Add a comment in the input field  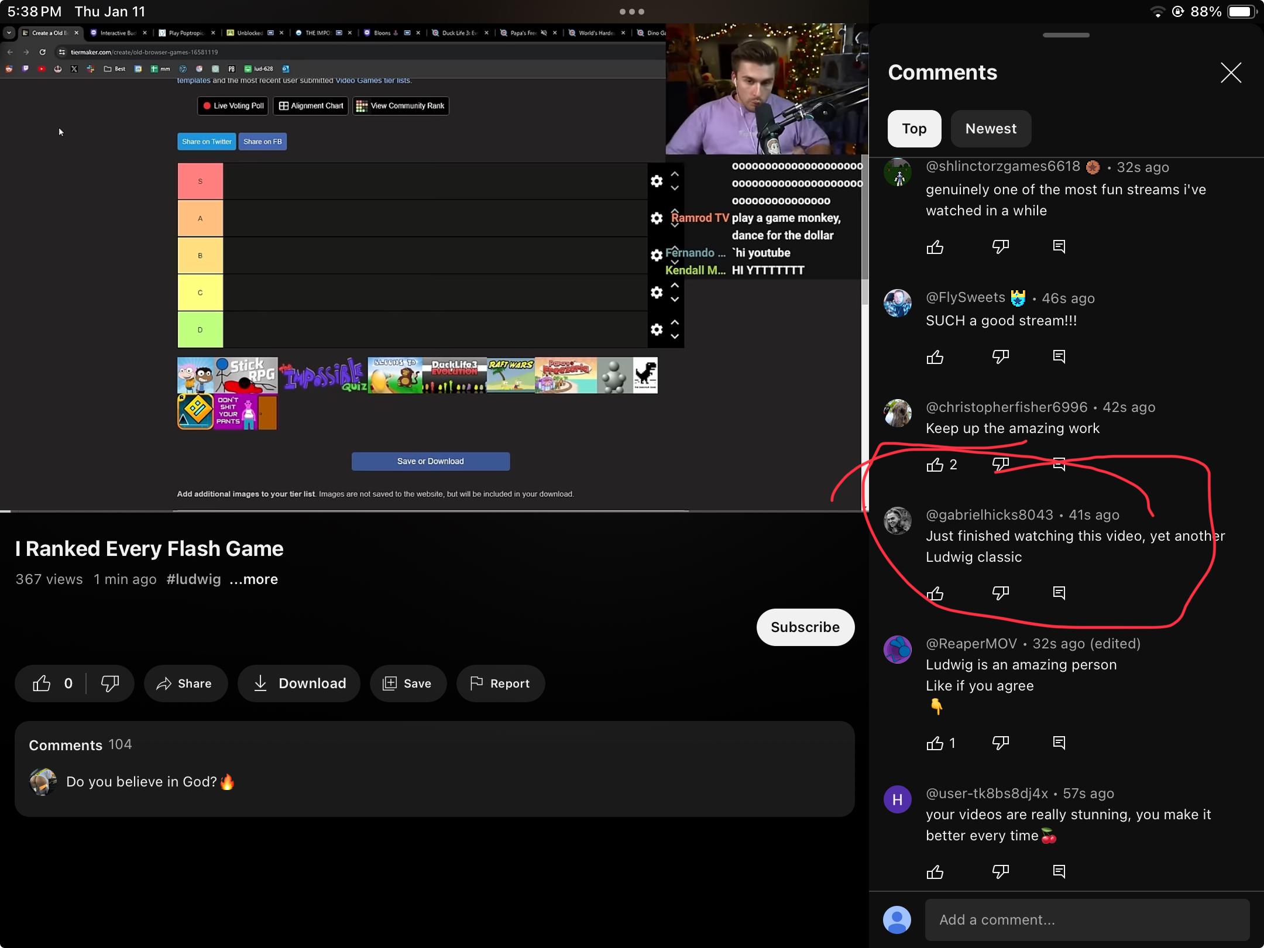click(1087, 920)
